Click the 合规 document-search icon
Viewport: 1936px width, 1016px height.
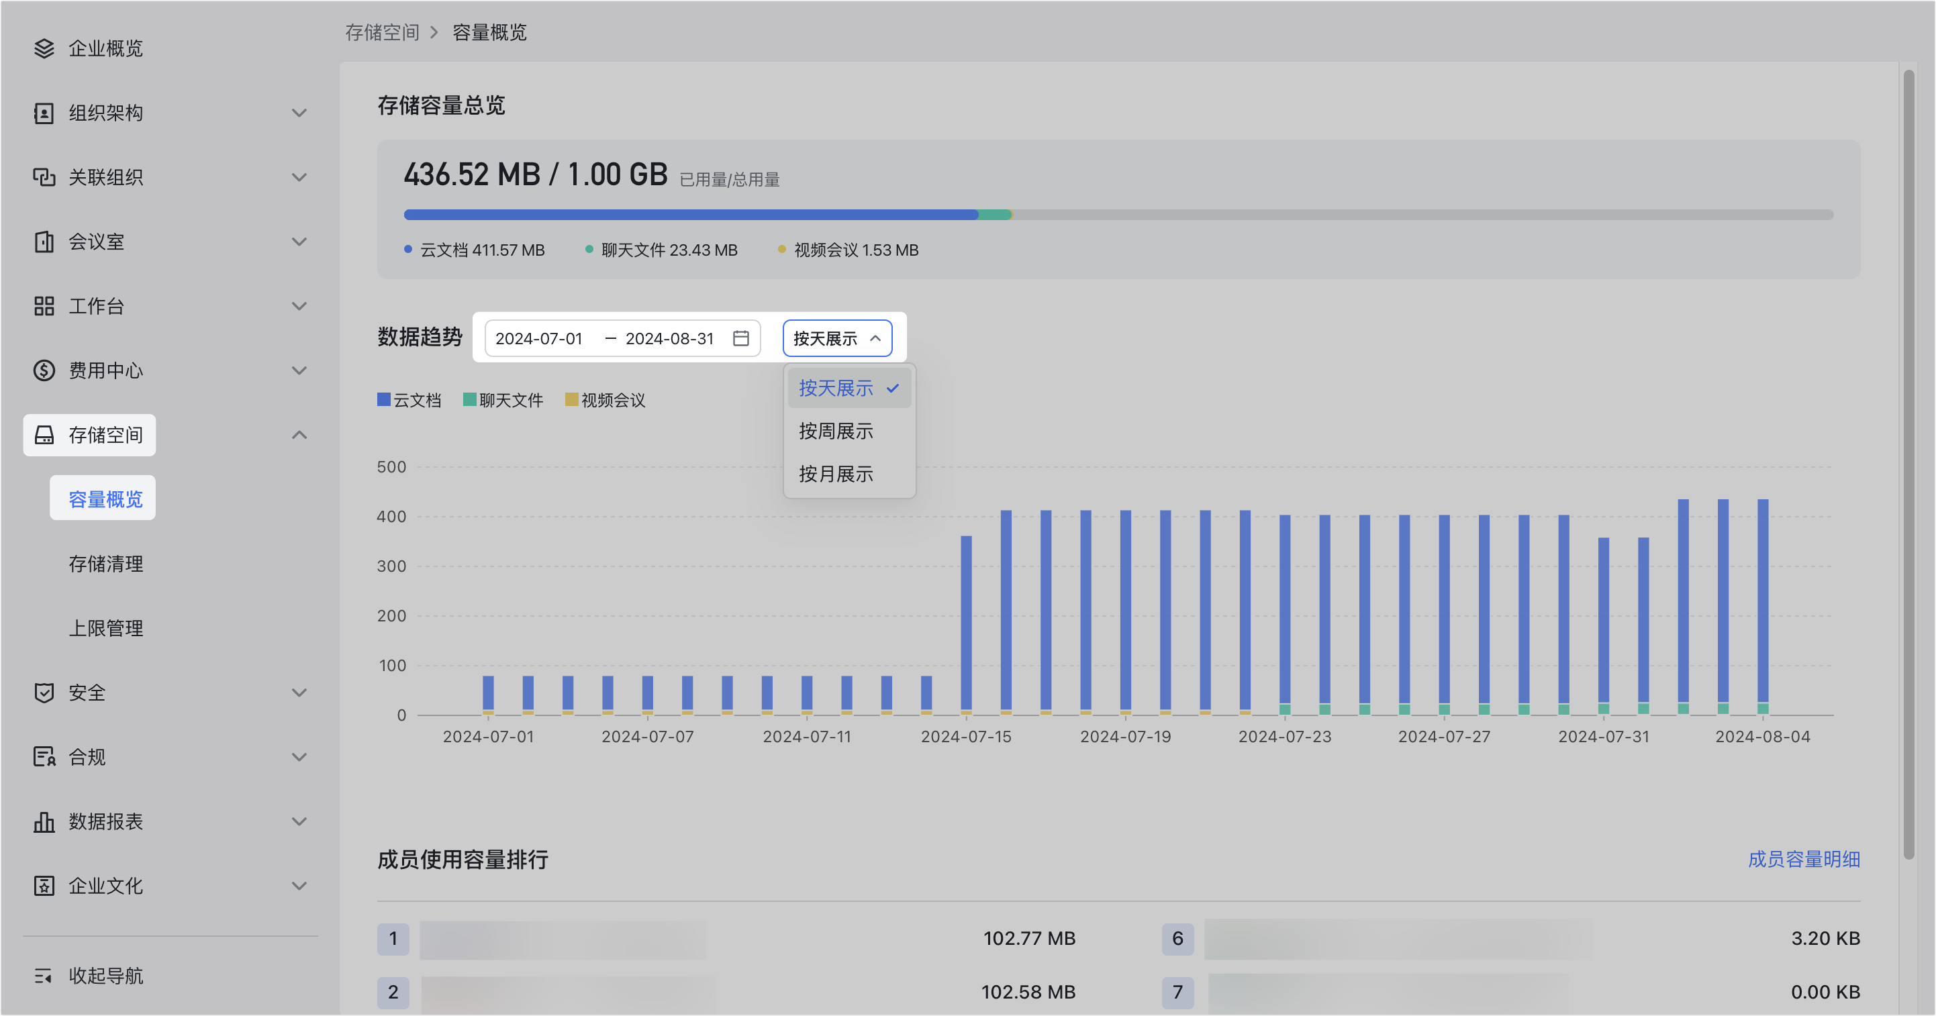pyautogui.click(x=44, y=758)
